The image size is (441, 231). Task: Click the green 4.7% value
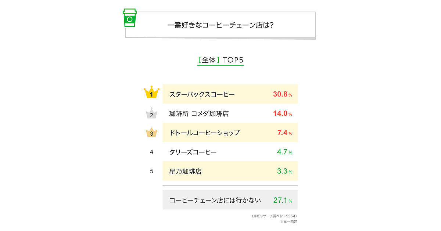tap(284, 152)
